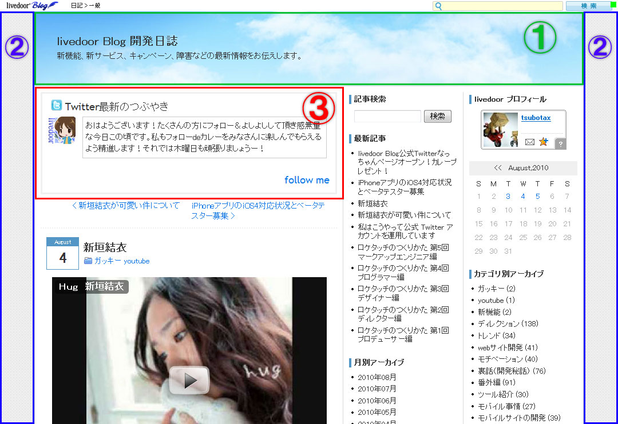This screenshot has height=424, width=618.
Task: Click the 一般 breadcrumb in top bar
Action: click(94, 6)
